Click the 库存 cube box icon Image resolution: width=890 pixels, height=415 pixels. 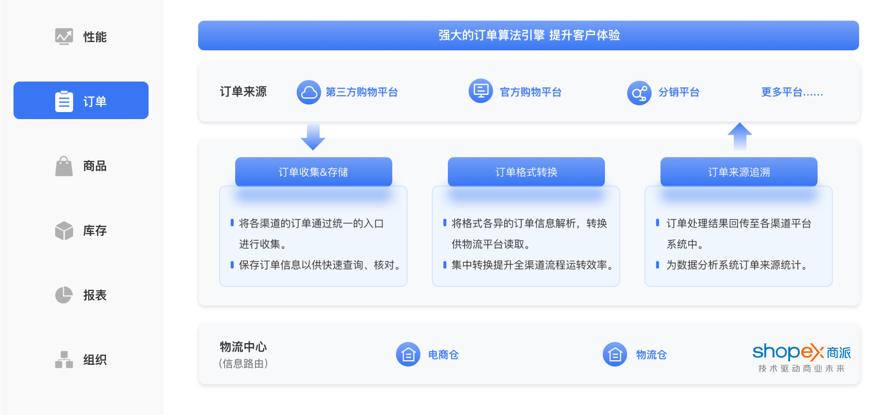[x=64, y=230]
